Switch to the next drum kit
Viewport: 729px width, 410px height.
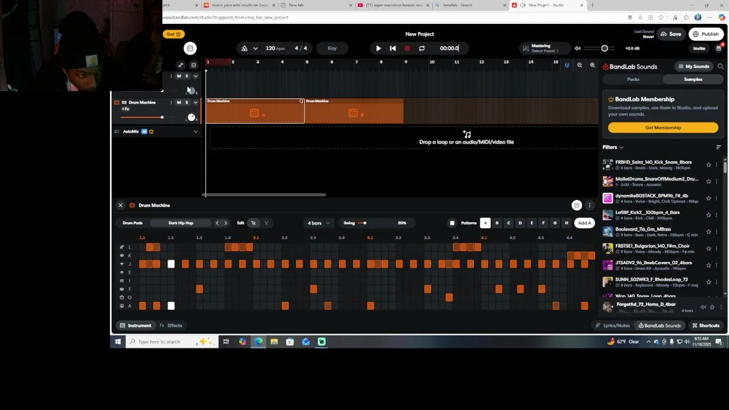[225, 223]
